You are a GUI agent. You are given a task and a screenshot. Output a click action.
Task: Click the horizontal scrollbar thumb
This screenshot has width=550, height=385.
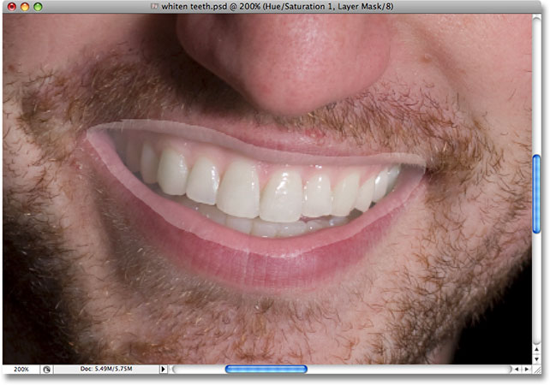[266, 370]
